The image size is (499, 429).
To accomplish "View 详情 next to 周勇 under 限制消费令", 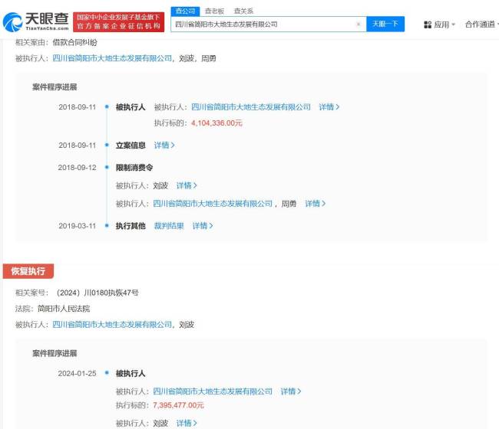I will click(315, 204).
